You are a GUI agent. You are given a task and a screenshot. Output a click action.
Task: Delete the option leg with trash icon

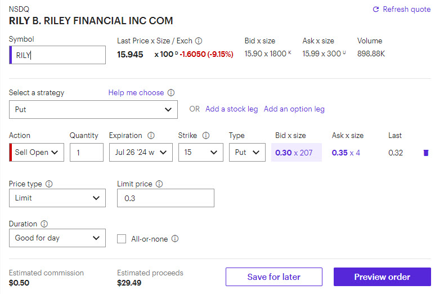pyautogui.click(x=425, y=153)
